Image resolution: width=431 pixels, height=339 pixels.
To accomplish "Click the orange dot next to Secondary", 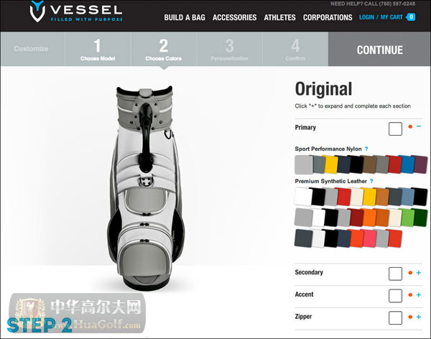I will (x=410, y=273).
